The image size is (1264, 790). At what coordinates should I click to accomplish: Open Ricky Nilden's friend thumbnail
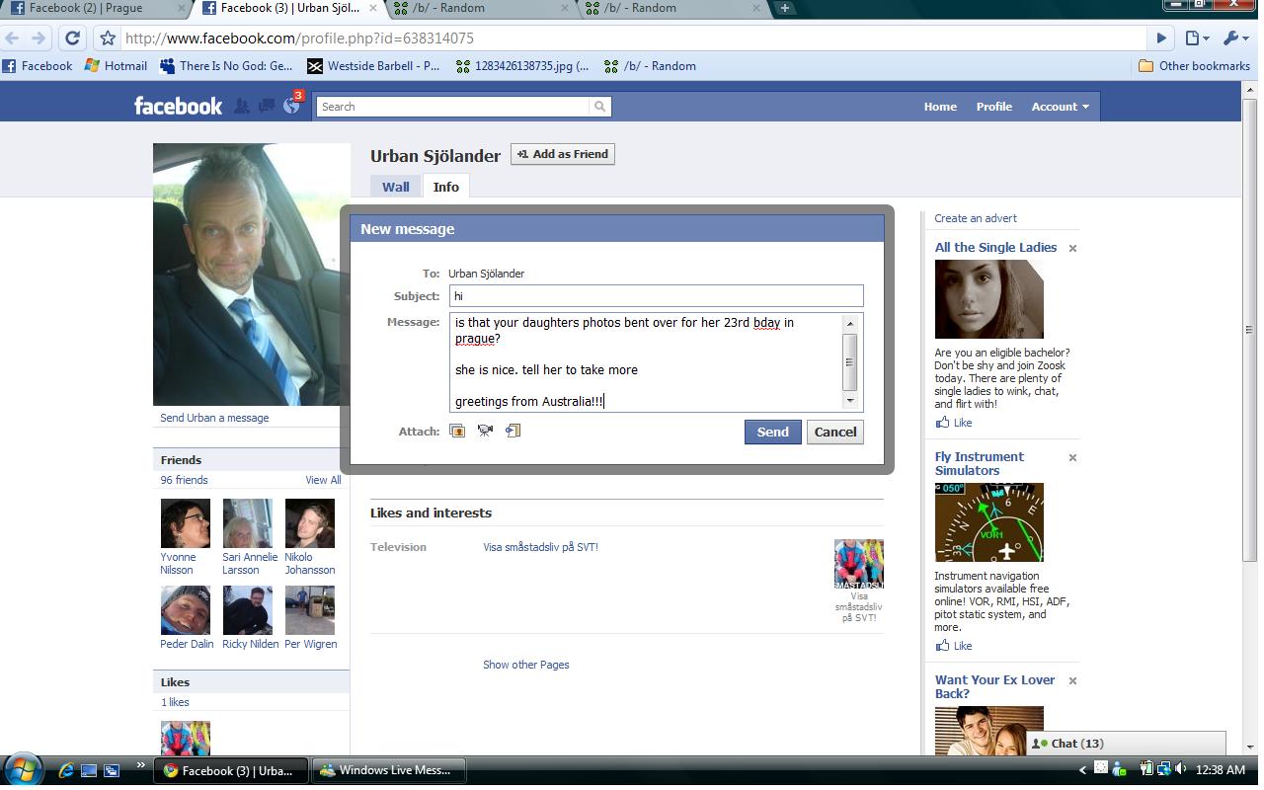[248, 610]
